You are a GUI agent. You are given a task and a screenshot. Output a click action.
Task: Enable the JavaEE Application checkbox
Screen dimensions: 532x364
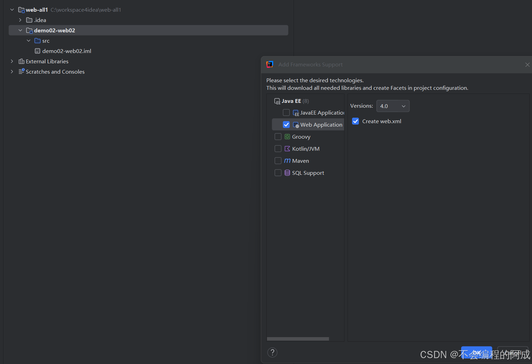(x=286, y=113)
